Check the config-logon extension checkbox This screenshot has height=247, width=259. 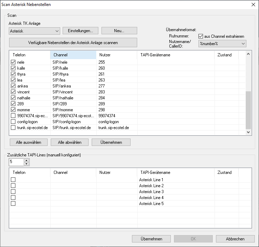coord(13,122)
